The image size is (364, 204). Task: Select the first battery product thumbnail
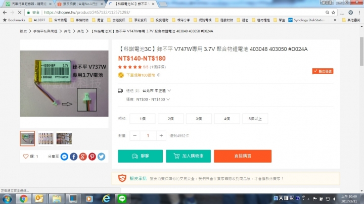coord(27,138)
